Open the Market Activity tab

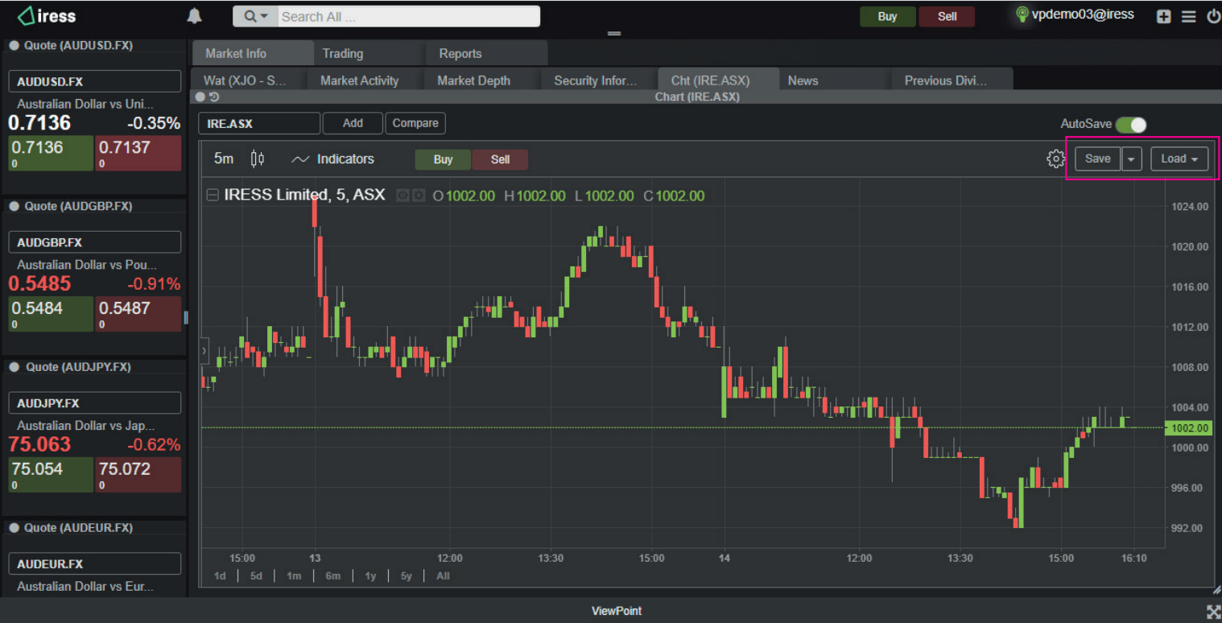pos(366,80)
